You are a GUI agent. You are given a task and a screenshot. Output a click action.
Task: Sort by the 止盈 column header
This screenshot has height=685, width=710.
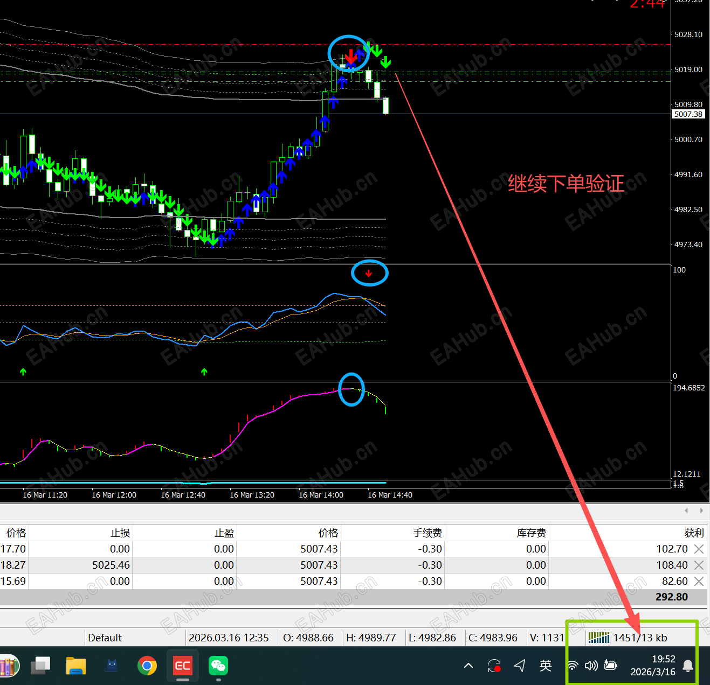click(224, 533)
